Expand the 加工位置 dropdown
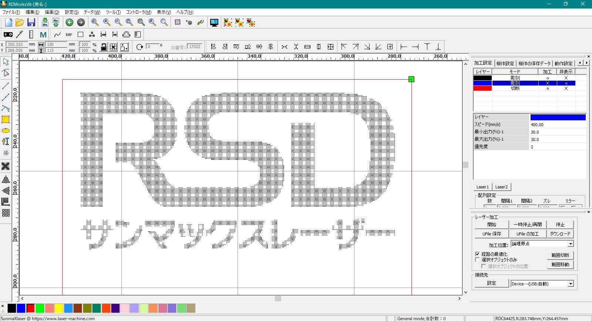The image size is (592, 322). coord(571,244)
